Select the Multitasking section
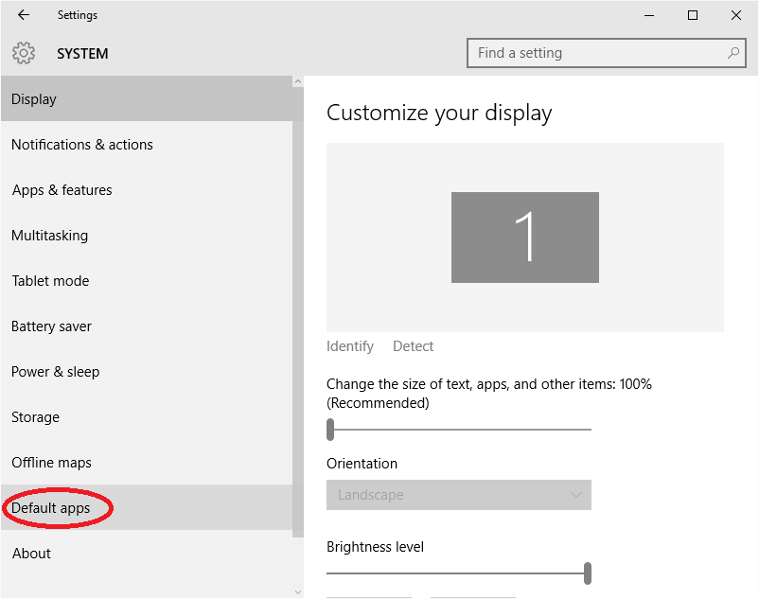This screenshot has height=599, width=759. coord(49,236)
